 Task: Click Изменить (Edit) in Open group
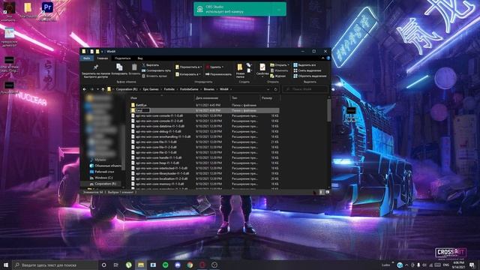coord(279,70)
